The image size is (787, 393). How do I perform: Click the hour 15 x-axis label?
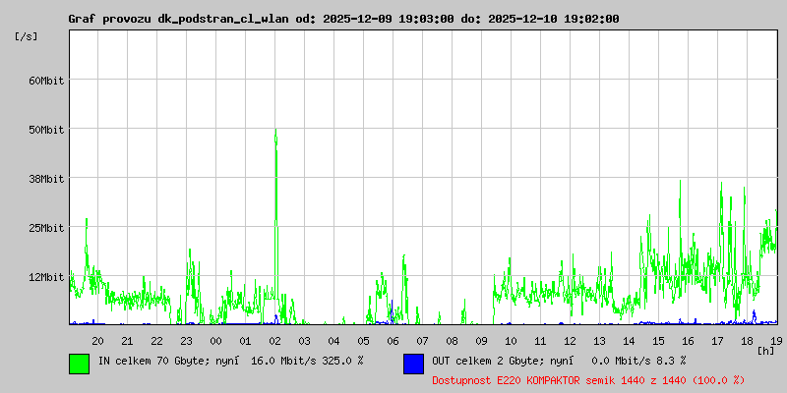pyautogui.click(x=658, y=341)
